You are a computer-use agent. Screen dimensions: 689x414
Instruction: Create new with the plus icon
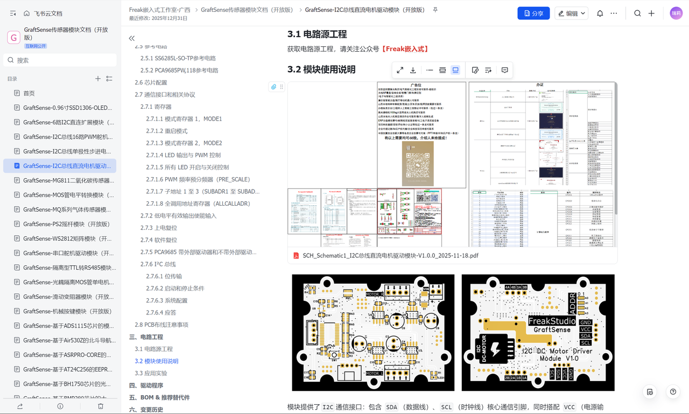[651, 13]
